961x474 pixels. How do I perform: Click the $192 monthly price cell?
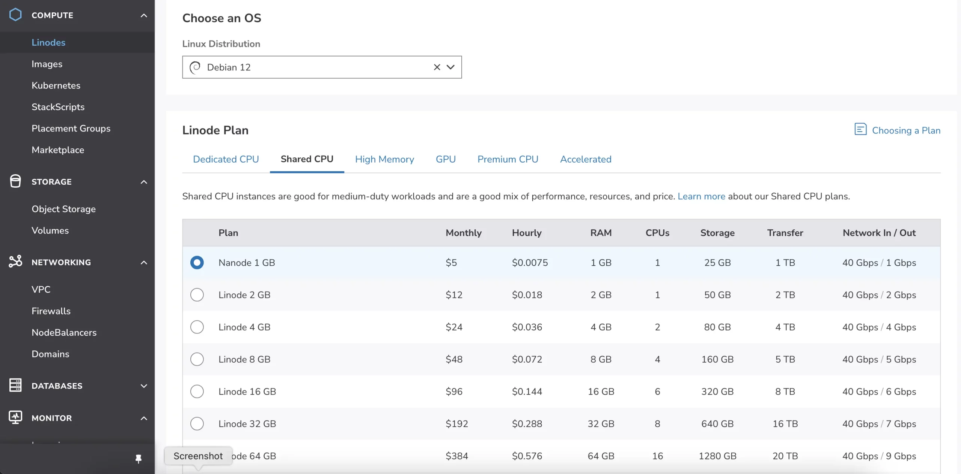(x=456, y=424)
